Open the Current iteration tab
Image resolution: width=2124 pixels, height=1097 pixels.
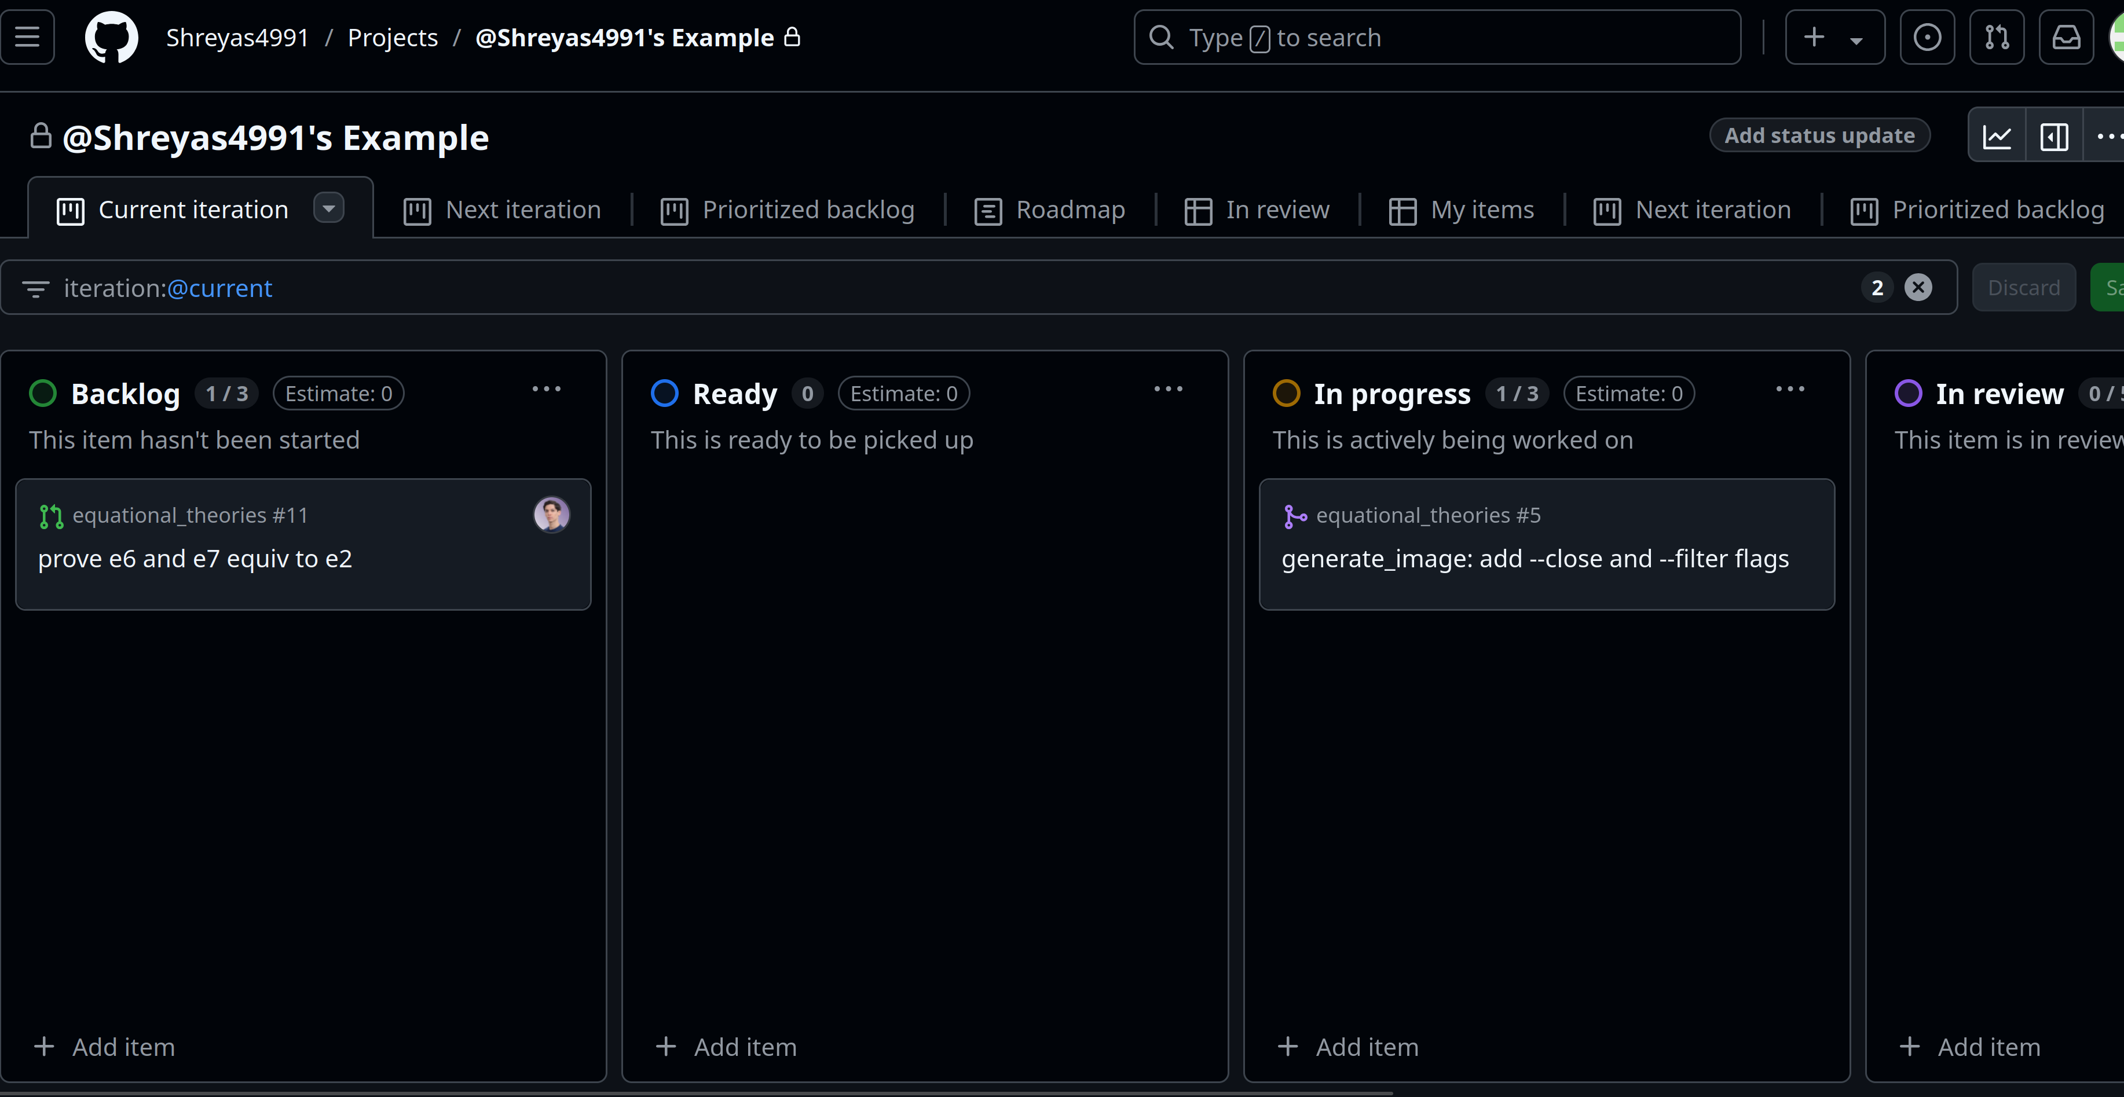click(193, 210)
